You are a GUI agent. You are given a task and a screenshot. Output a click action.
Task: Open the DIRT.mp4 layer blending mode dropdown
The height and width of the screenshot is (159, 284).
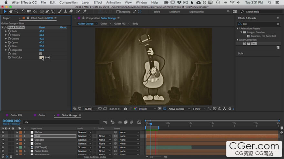[x=84, y=147]
